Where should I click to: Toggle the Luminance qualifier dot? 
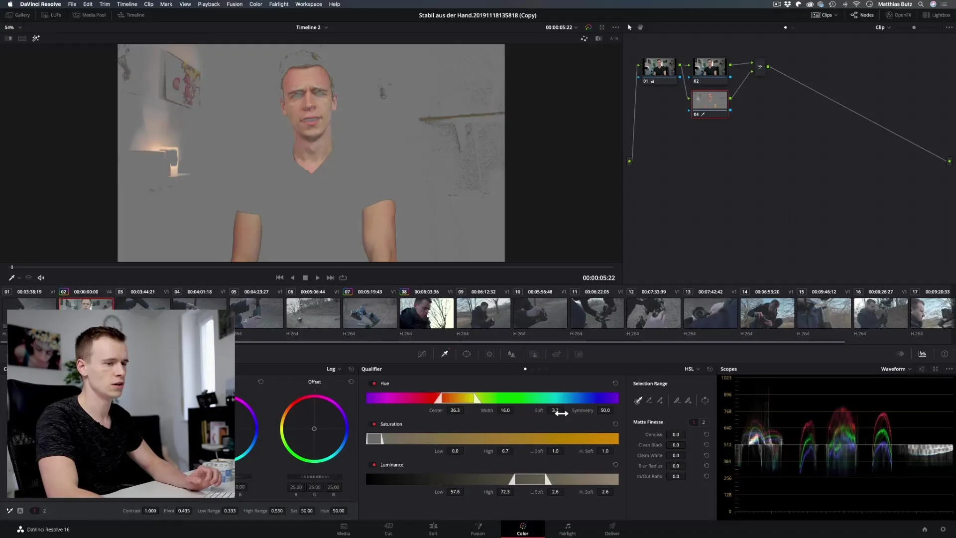[374, 465]
